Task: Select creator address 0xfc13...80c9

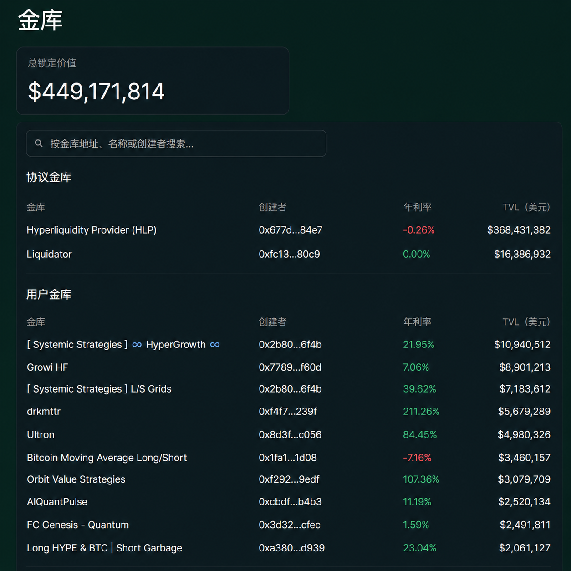Action: tap(289, 254)
